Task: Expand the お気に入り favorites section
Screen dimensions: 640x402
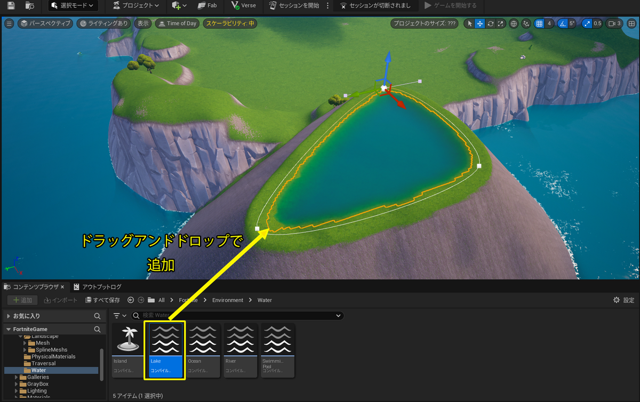Action: coord(9,316)
